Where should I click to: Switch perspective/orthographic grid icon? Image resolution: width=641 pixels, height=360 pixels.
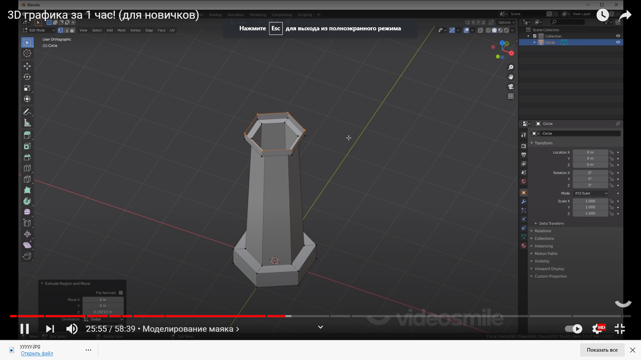click(x=511, y=97)
